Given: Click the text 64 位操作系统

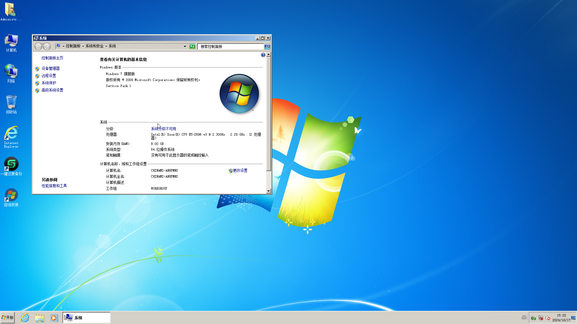Looking at the screenshot, I should [x=163, y=149].
